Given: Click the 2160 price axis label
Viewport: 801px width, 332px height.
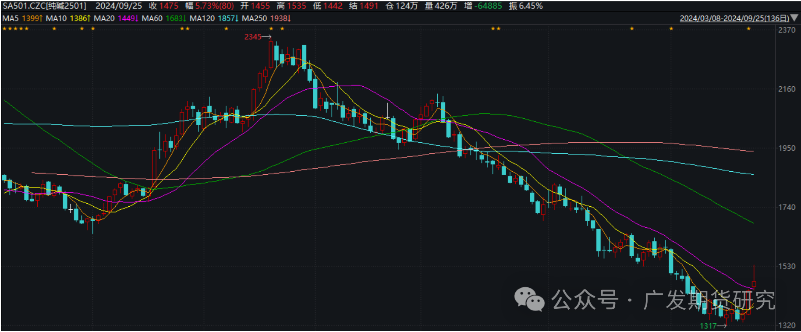Looking at the screenshot, I should (787, 89).
